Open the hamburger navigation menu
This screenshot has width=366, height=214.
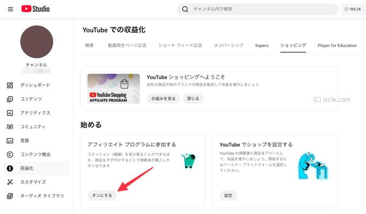[11, 9]
